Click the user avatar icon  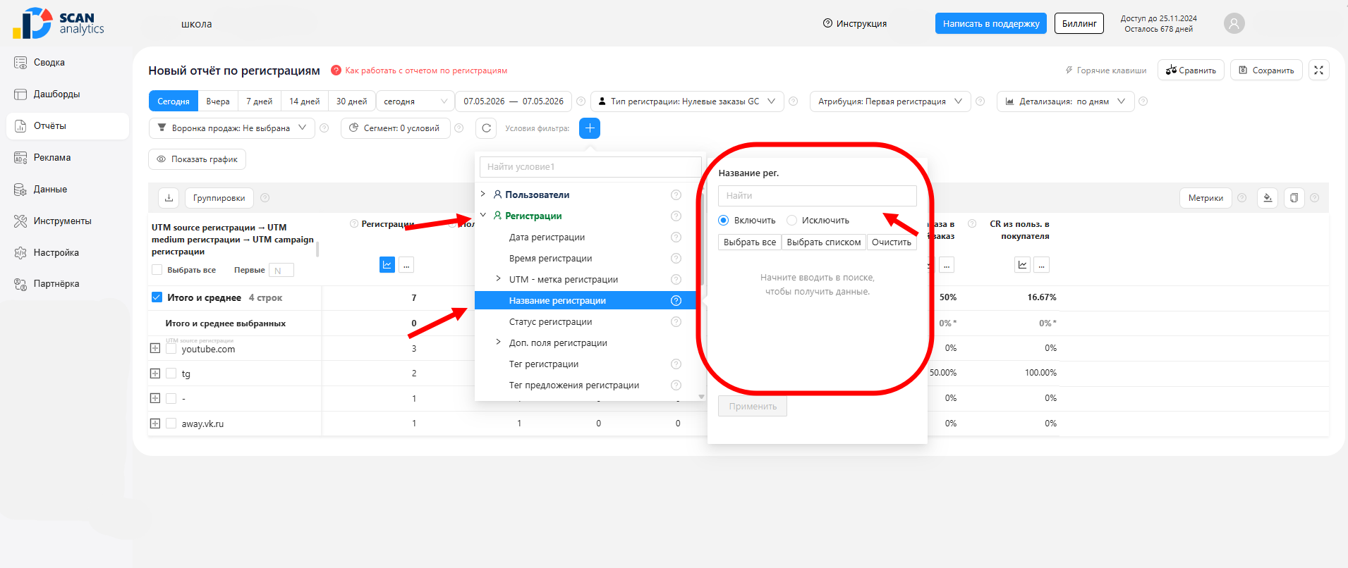1234,23
